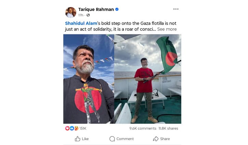Click the blue verified badge icon

point(117,9)
